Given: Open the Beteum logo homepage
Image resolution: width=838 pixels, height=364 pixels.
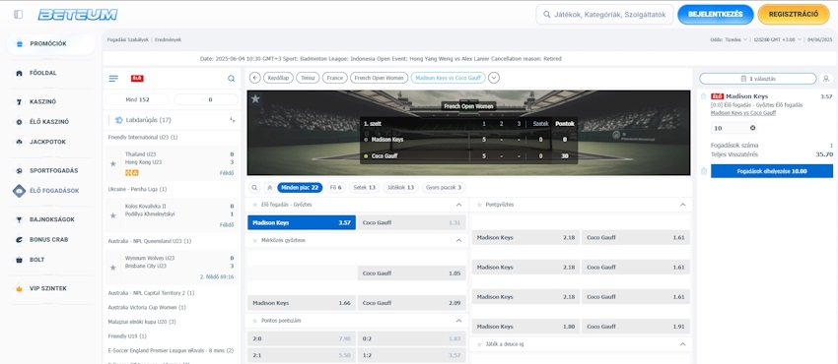Looking at the screenshot, I should pos(78,15).
